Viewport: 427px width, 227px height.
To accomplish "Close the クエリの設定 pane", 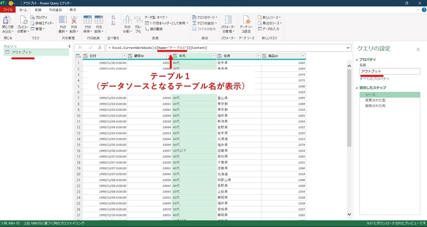I will click(418, 49).
